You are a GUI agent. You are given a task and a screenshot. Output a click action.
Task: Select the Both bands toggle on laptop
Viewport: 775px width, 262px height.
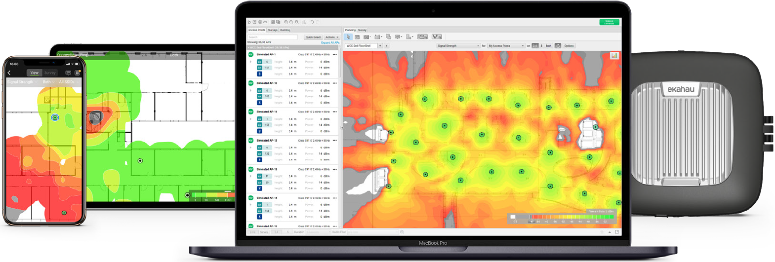point(548,46)
